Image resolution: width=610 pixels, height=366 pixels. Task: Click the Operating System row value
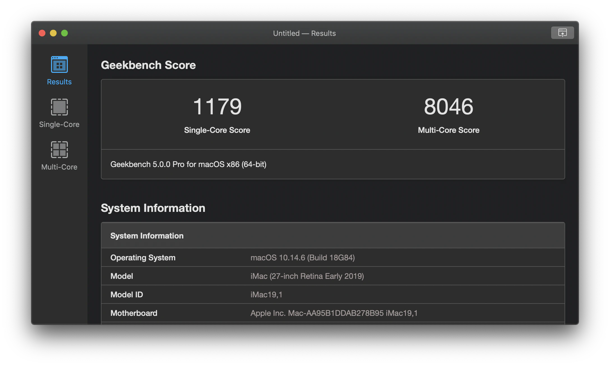pyautogui.click(x=302, y=258)
